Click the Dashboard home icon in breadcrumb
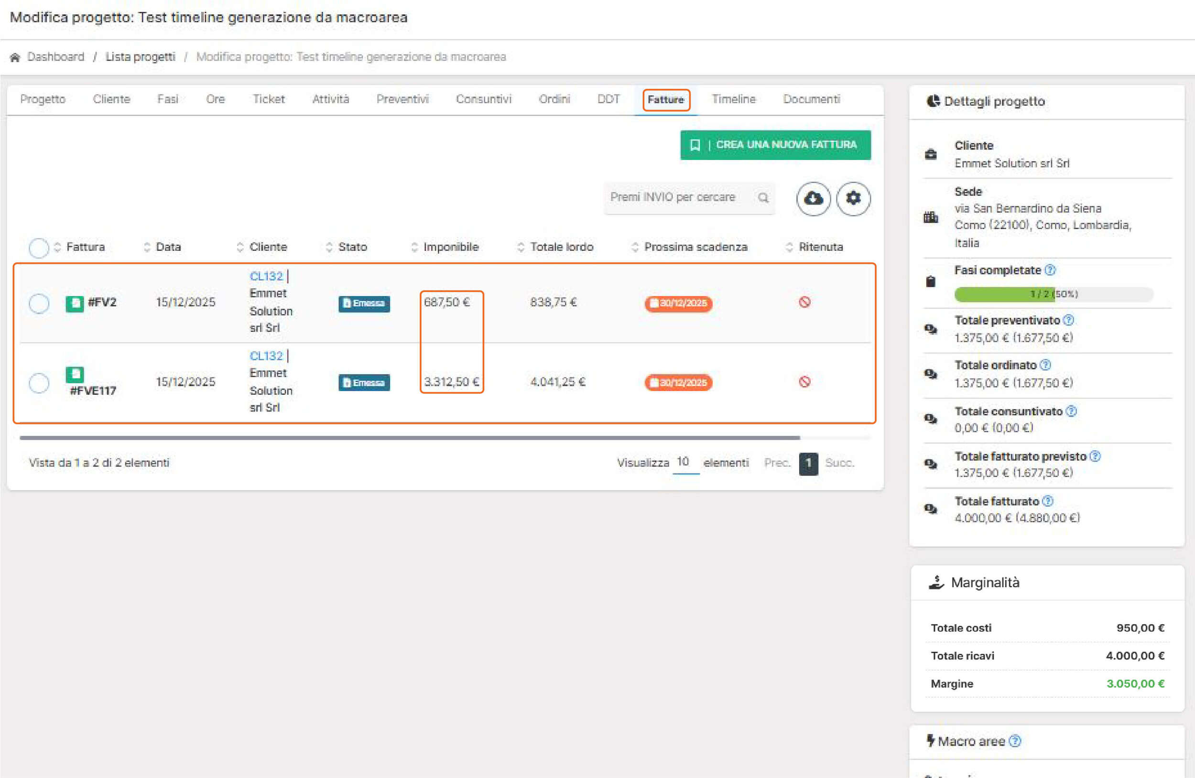Screen dimensions: 1195x778 pos(15,57)
